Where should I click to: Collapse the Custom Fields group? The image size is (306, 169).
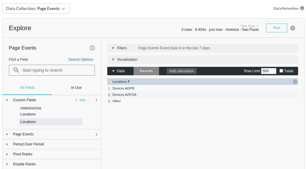click(7, 100)
